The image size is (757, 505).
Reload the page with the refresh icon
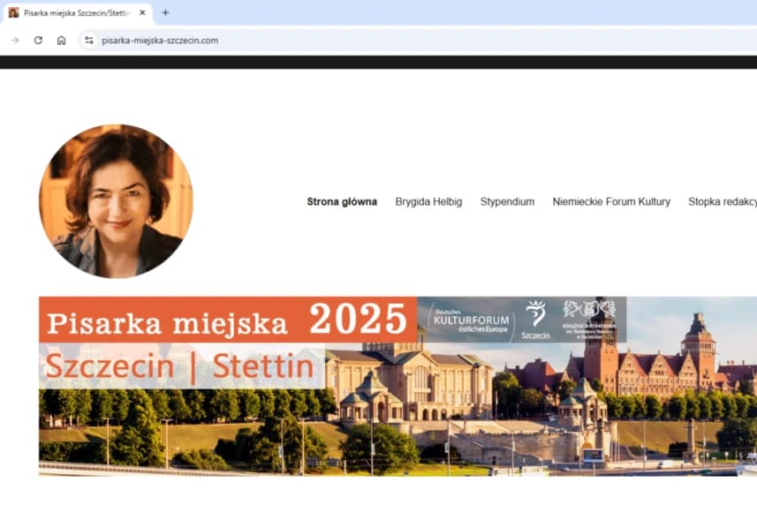(38, 41)
